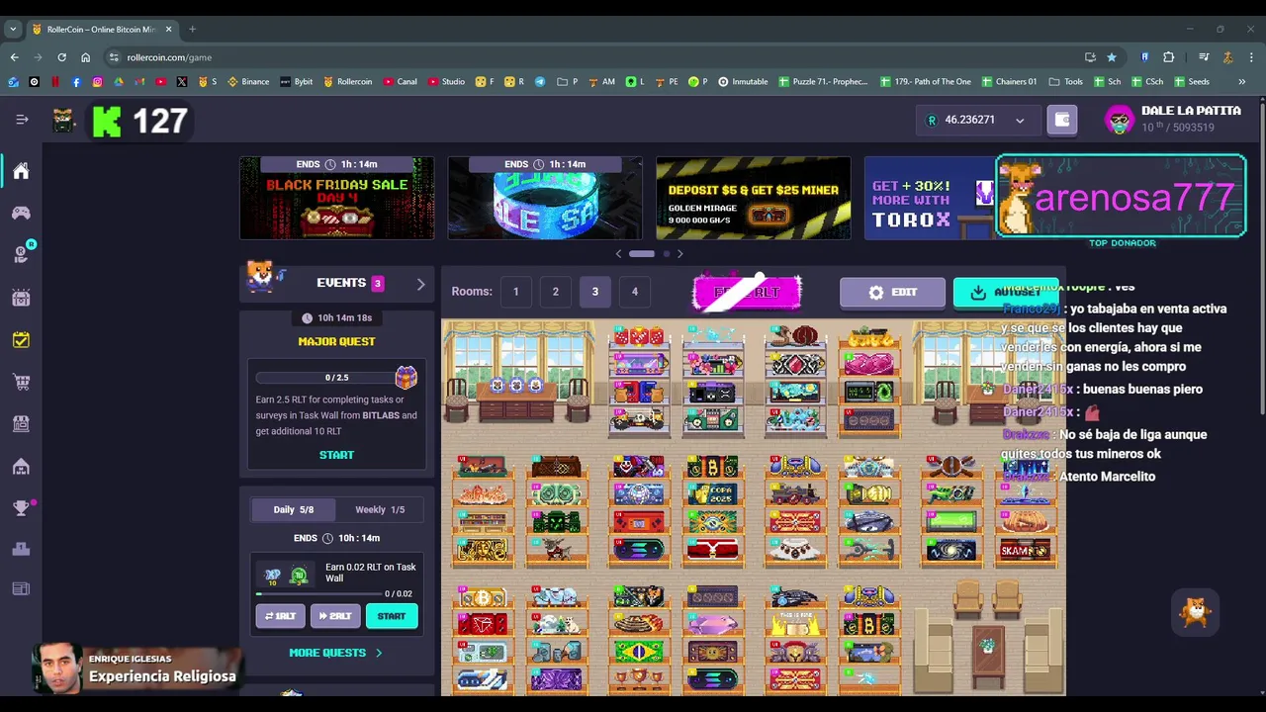Open the Chrome three-dot menu
Screen dimensions: 1266x712
pyautogui.click(x=1250, y=57)
